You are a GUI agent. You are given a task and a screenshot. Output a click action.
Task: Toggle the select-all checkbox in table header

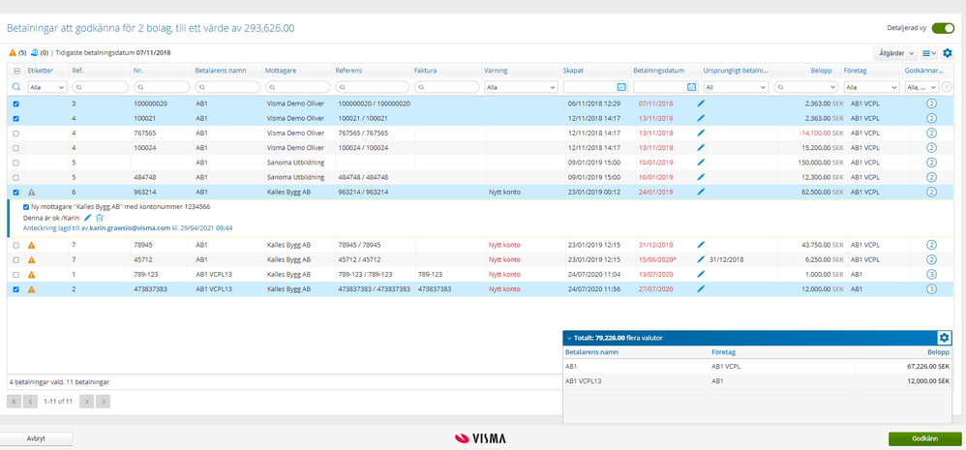[16, 71]
